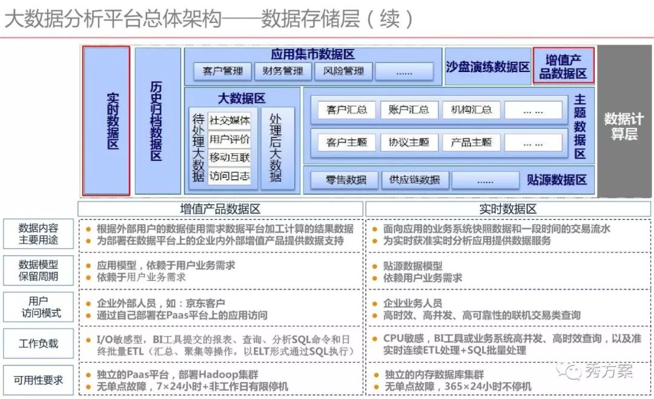Select the red-outlined 增值产品数据区 box in the diagram
The width and height of the screenshot is (654, 399).
563,66
